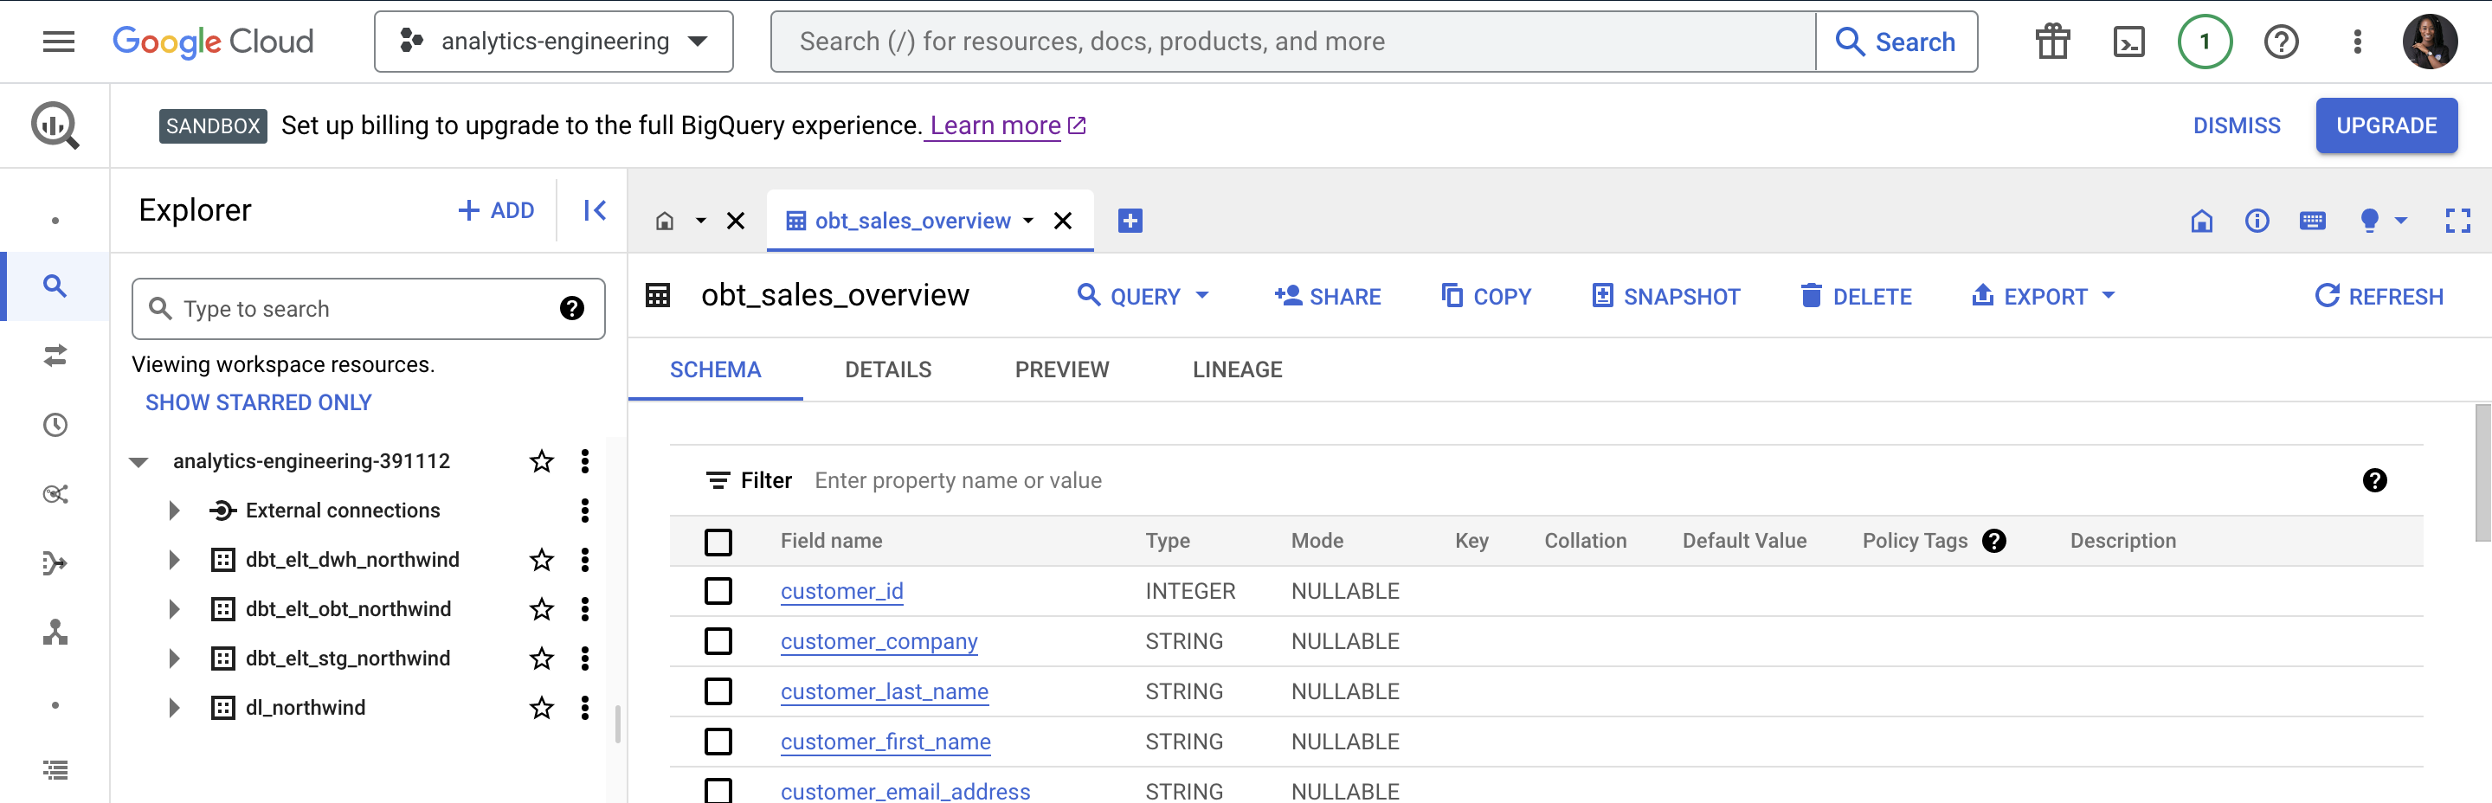This screenshot has width=2492, height=803.
Task: Click the schema filter help icon
Action: (x=2375, y=480)
